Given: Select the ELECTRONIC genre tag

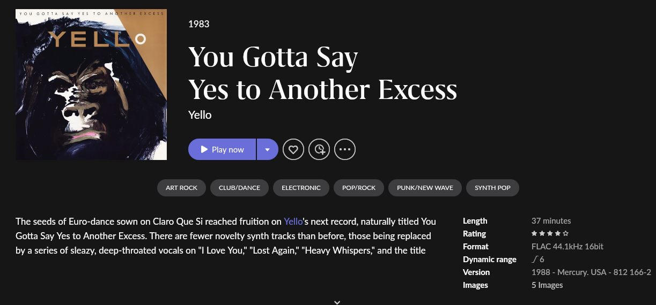Looking at the screenshot, I should (x=301, y=188).
